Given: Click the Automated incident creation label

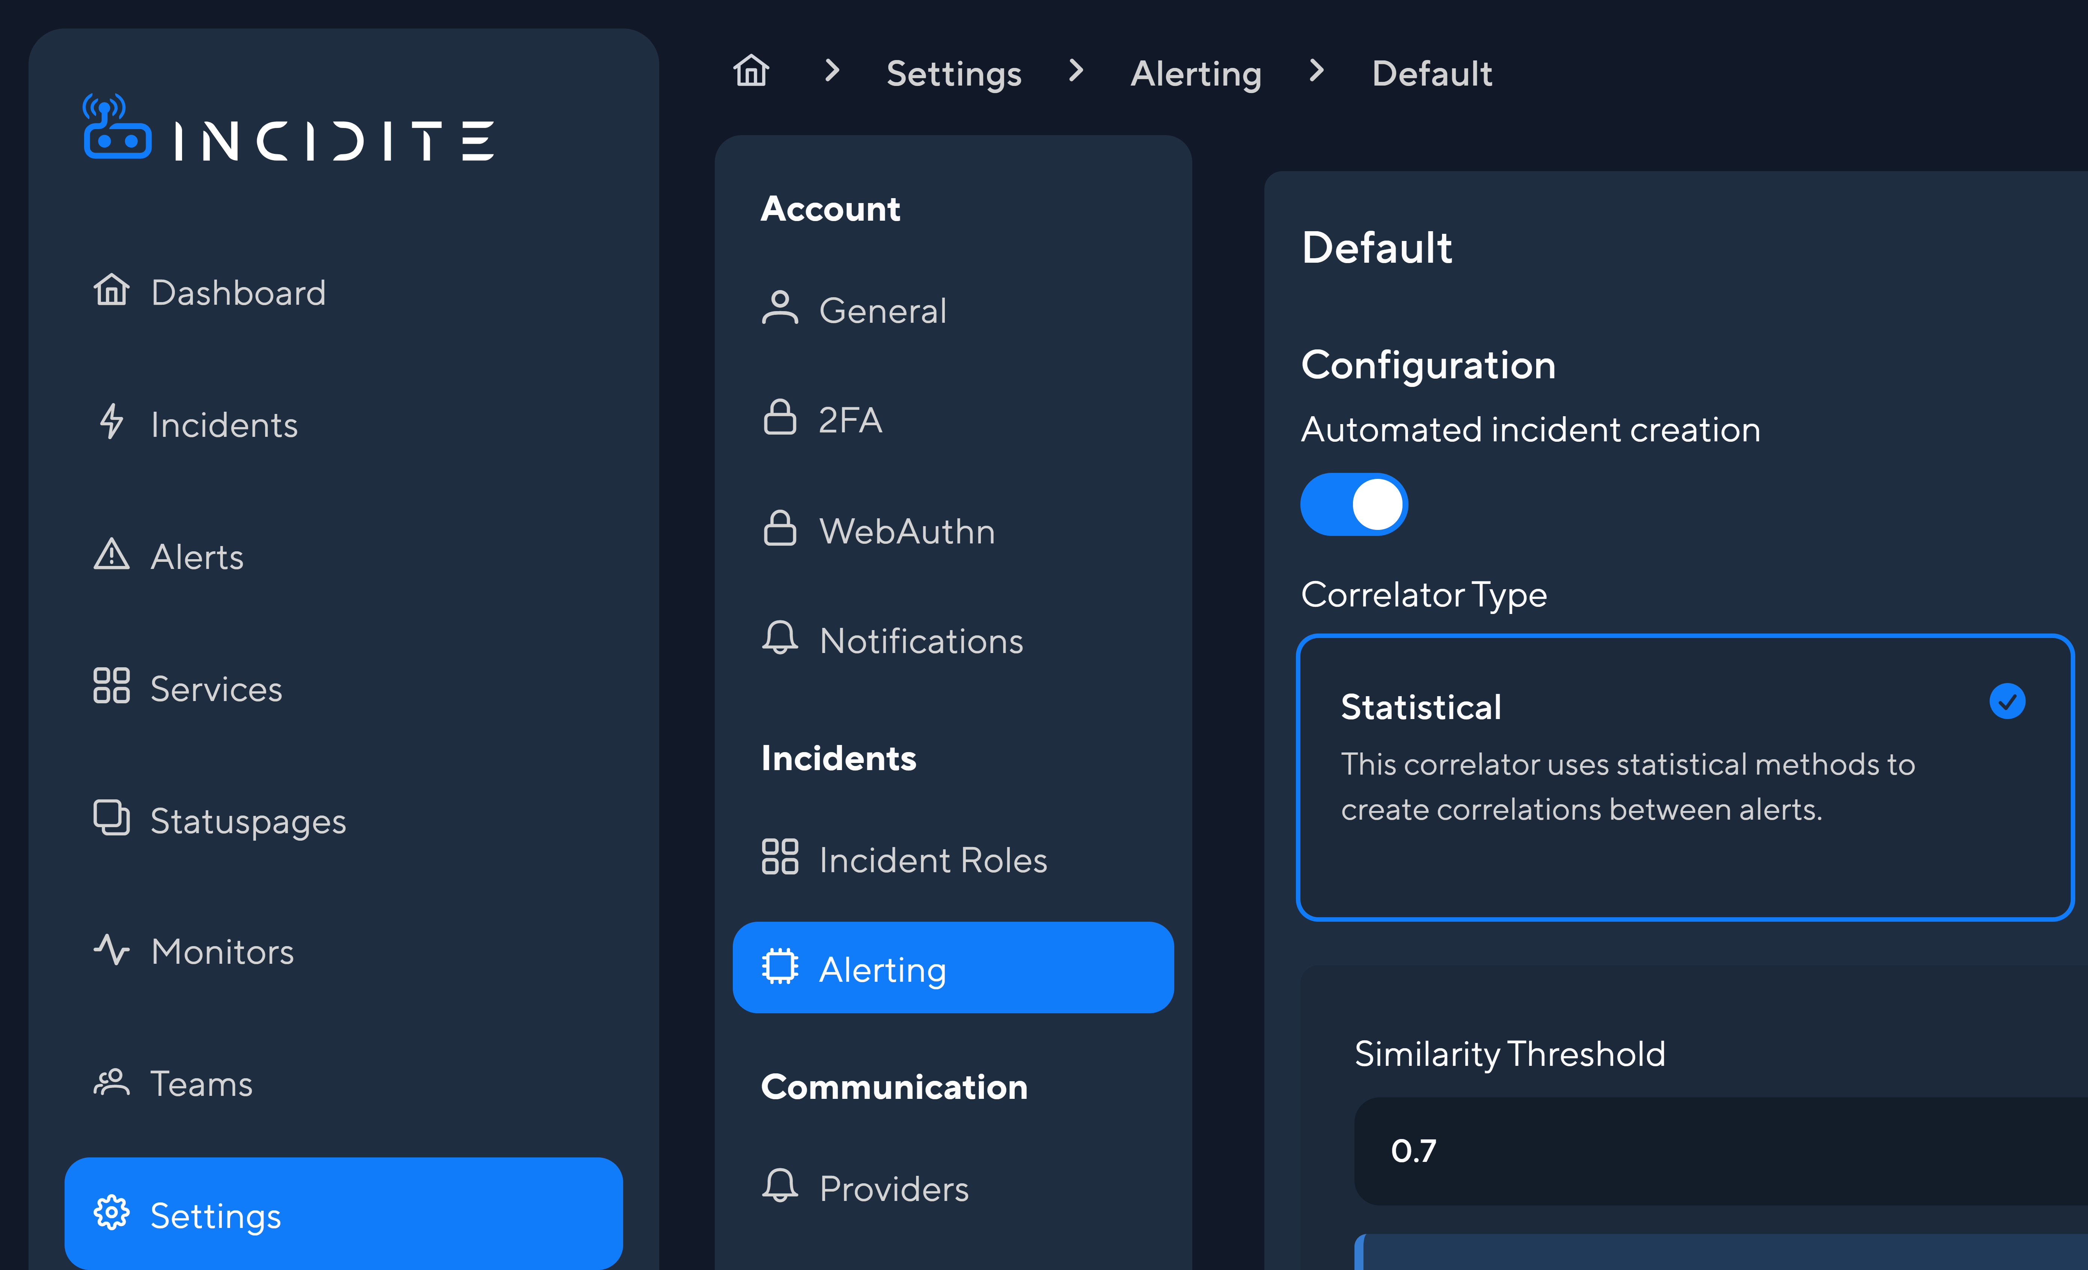Looking at the screenshot, I should [x=1531, y=430].
